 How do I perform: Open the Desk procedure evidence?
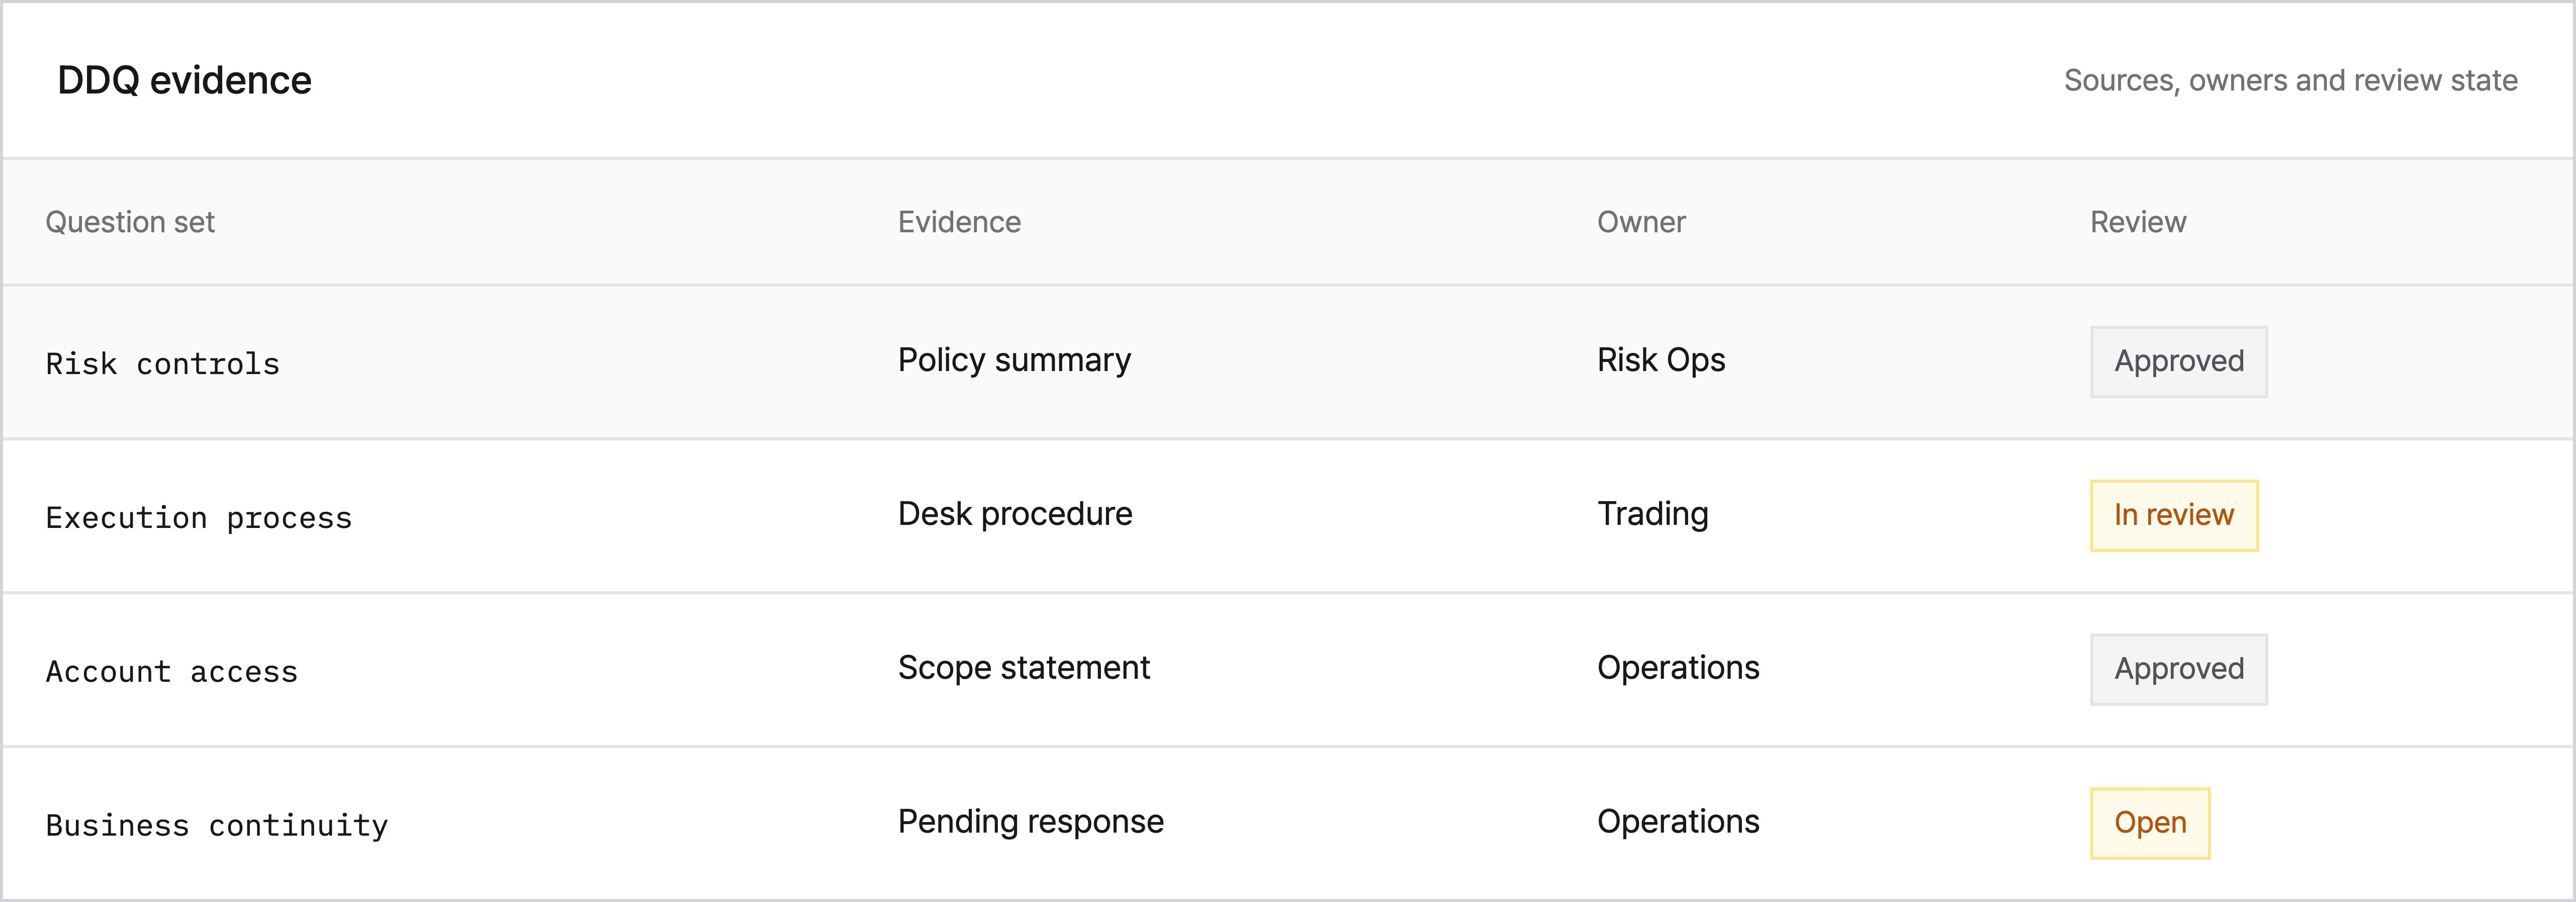click(1015, 514)
